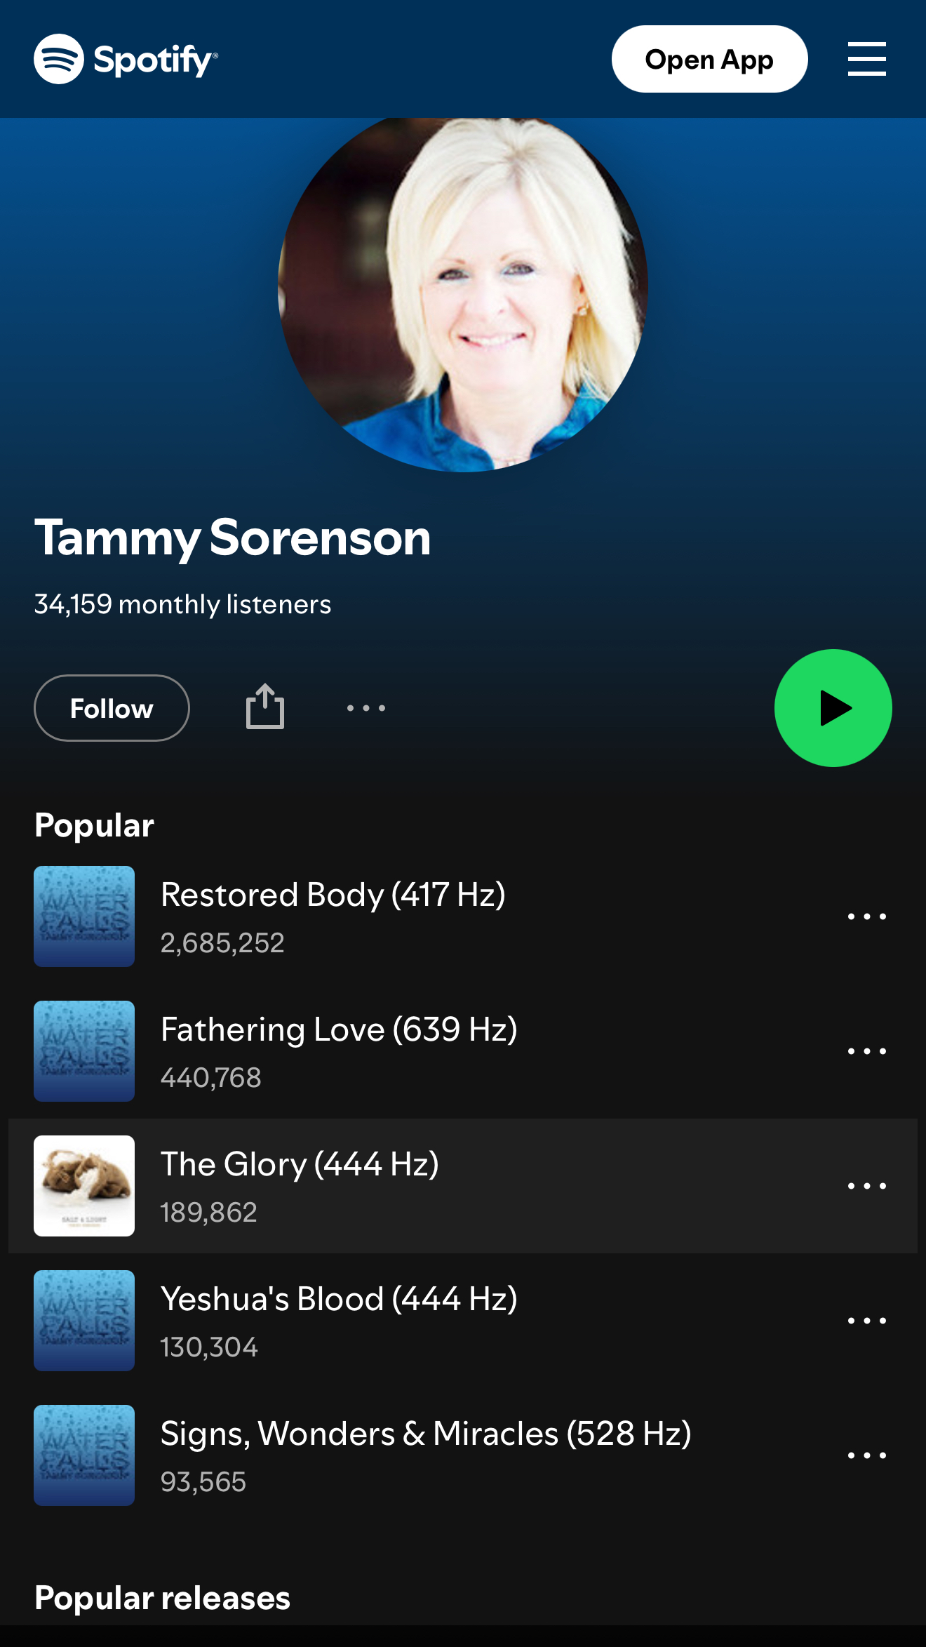Open the hamburger menu icon
This screenshot has height=1647, width=926.
click(866, 59)
